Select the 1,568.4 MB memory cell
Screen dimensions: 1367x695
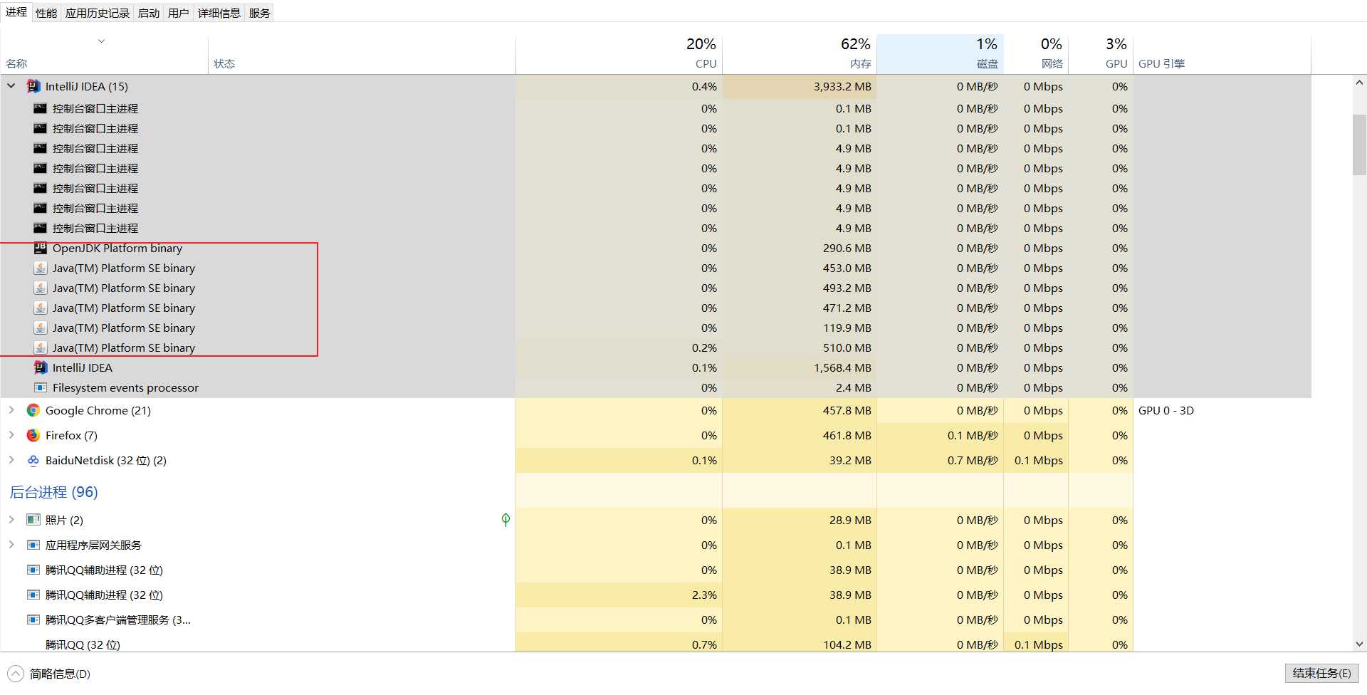(x=800, y=367)
